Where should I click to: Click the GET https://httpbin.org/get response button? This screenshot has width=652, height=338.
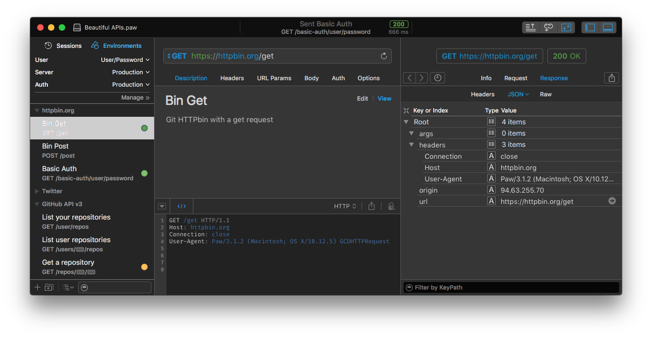490,56
